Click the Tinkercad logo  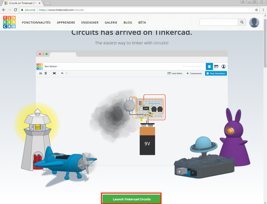[9, 22]
